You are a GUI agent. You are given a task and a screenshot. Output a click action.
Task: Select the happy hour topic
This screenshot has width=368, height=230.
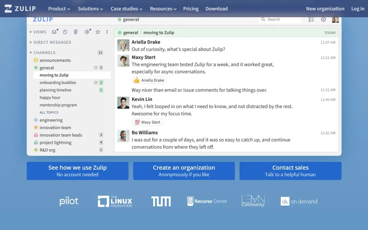point(50,98)
